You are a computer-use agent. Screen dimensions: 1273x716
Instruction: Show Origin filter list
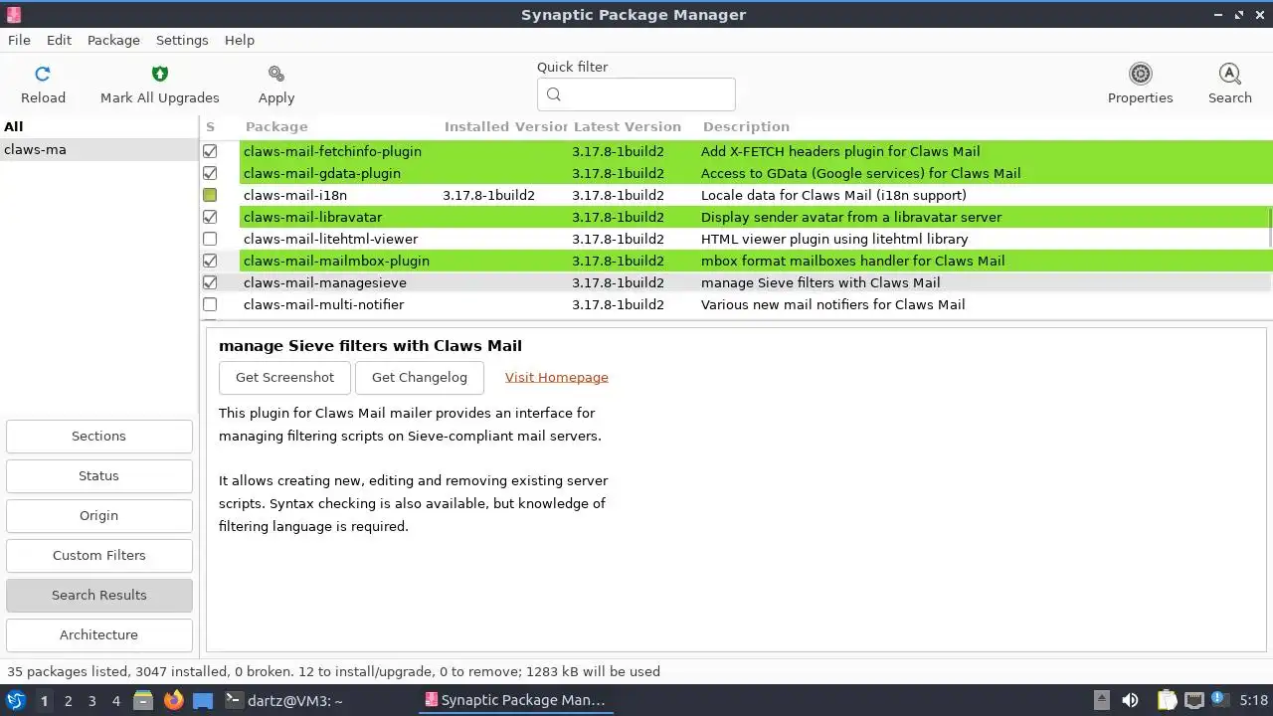click(98, 515)
